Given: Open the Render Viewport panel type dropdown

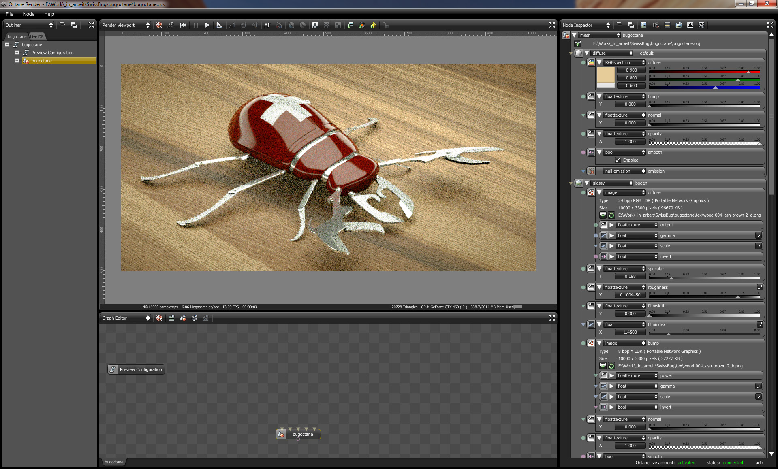Looking at the screenshot, I should click(x=126, y=25).
